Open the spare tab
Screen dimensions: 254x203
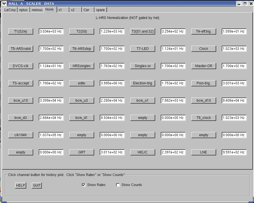101,10
